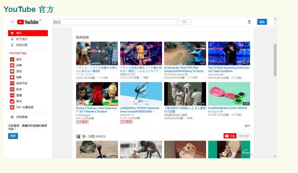The image size is (298, 173).
Task: Open the TV shows channel icon
Action: [12, 83]
